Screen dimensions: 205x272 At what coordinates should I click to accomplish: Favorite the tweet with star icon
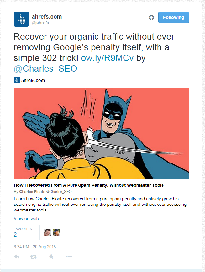tap(51, 256)
